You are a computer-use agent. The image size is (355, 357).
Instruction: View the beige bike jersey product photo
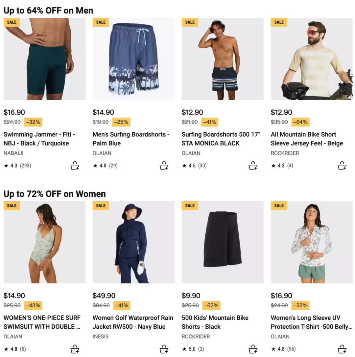[312, 59]
